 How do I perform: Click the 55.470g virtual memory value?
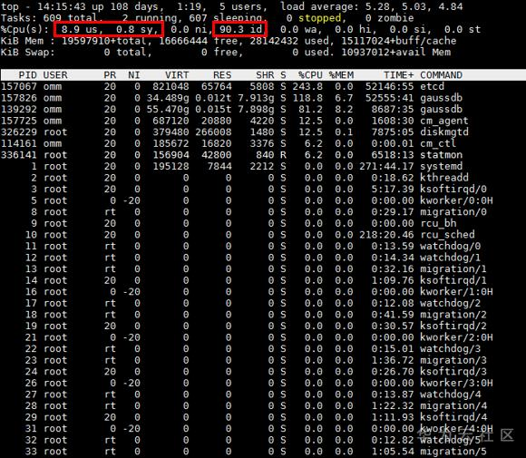[x=168, y=110]
